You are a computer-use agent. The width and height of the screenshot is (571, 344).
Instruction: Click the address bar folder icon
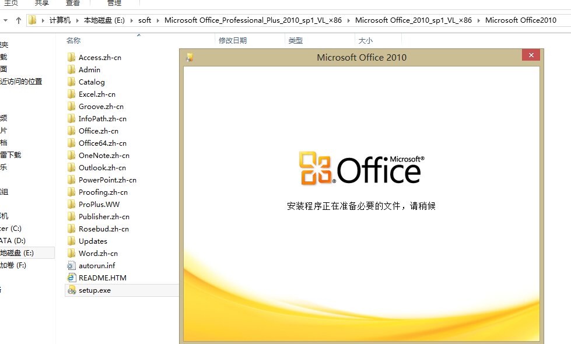coord(33,20)
